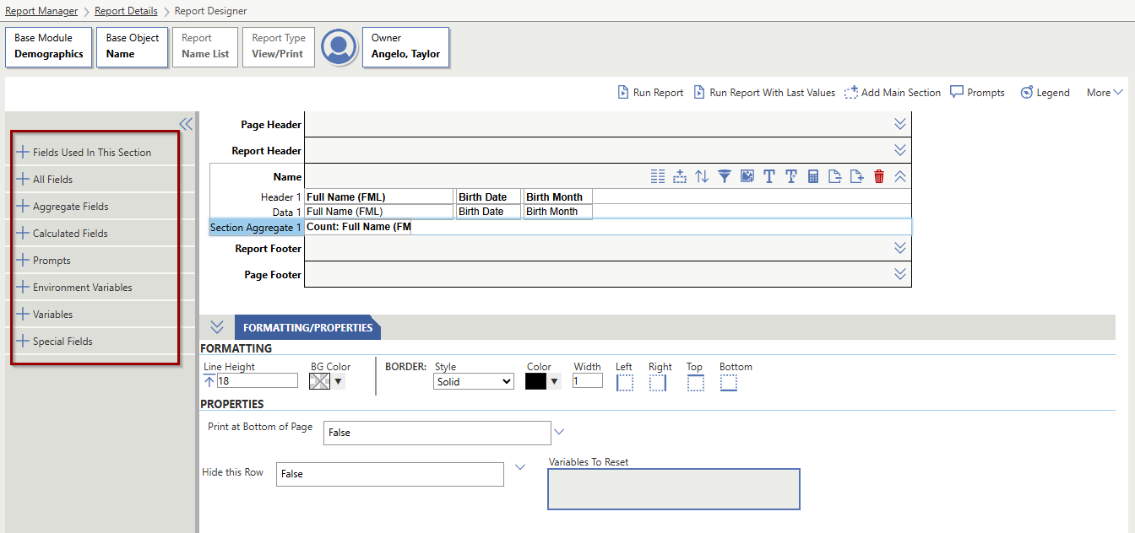Select the FORMATTING/PROPERTIES tab
The image size is (1135, 533).
[x=307, y=327]
